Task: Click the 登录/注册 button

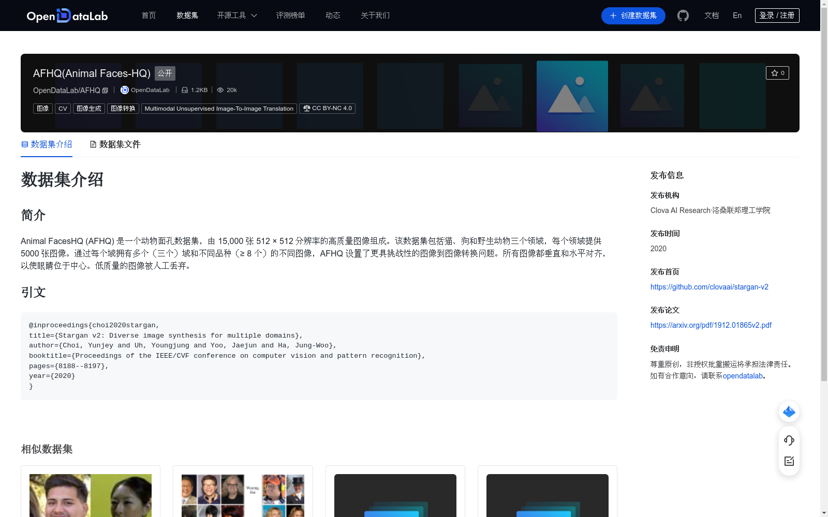Action: click(x=777, y=16)
